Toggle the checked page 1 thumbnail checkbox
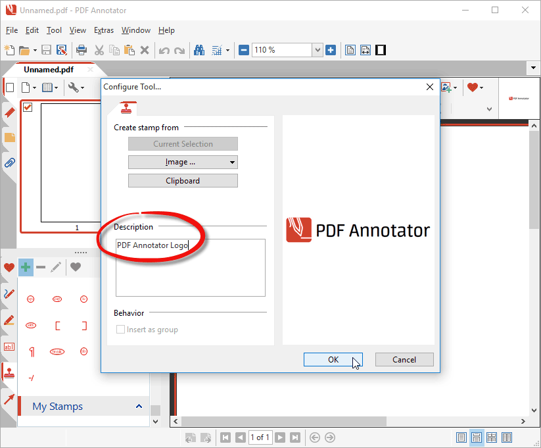The image size is (541, 448). (28, 107)
